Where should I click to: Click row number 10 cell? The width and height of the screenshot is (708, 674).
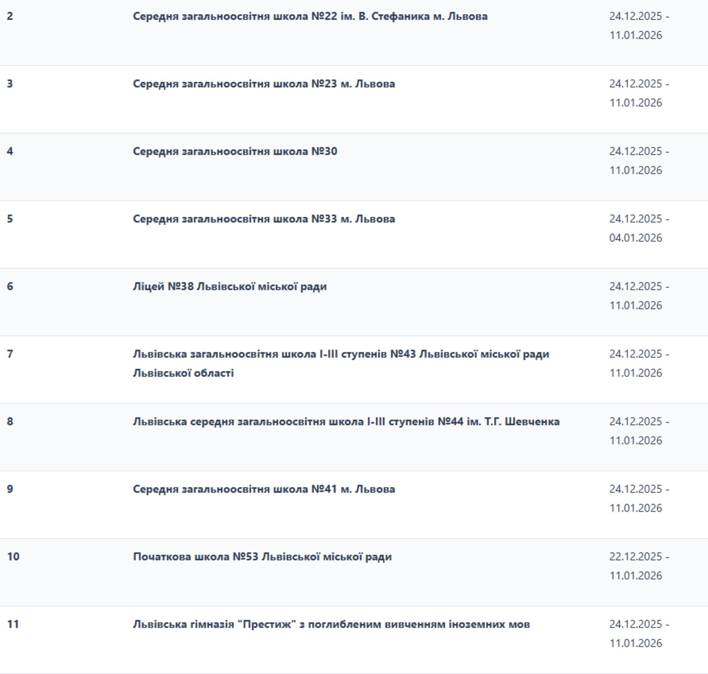(x=13, y=556)
